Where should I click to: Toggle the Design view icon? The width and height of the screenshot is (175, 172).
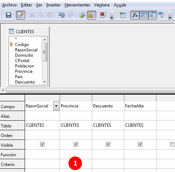(x=91, y=15)
